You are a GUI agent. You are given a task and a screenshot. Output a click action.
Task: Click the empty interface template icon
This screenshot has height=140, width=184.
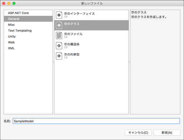[59, 15]
